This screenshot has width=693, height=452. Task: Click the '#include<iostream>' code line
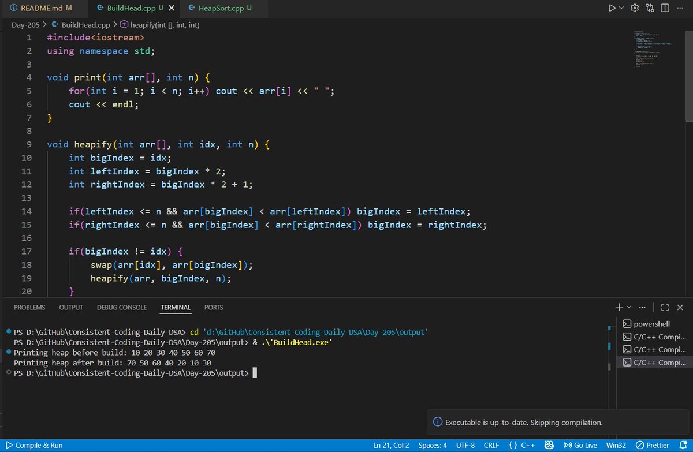[95, 38]
